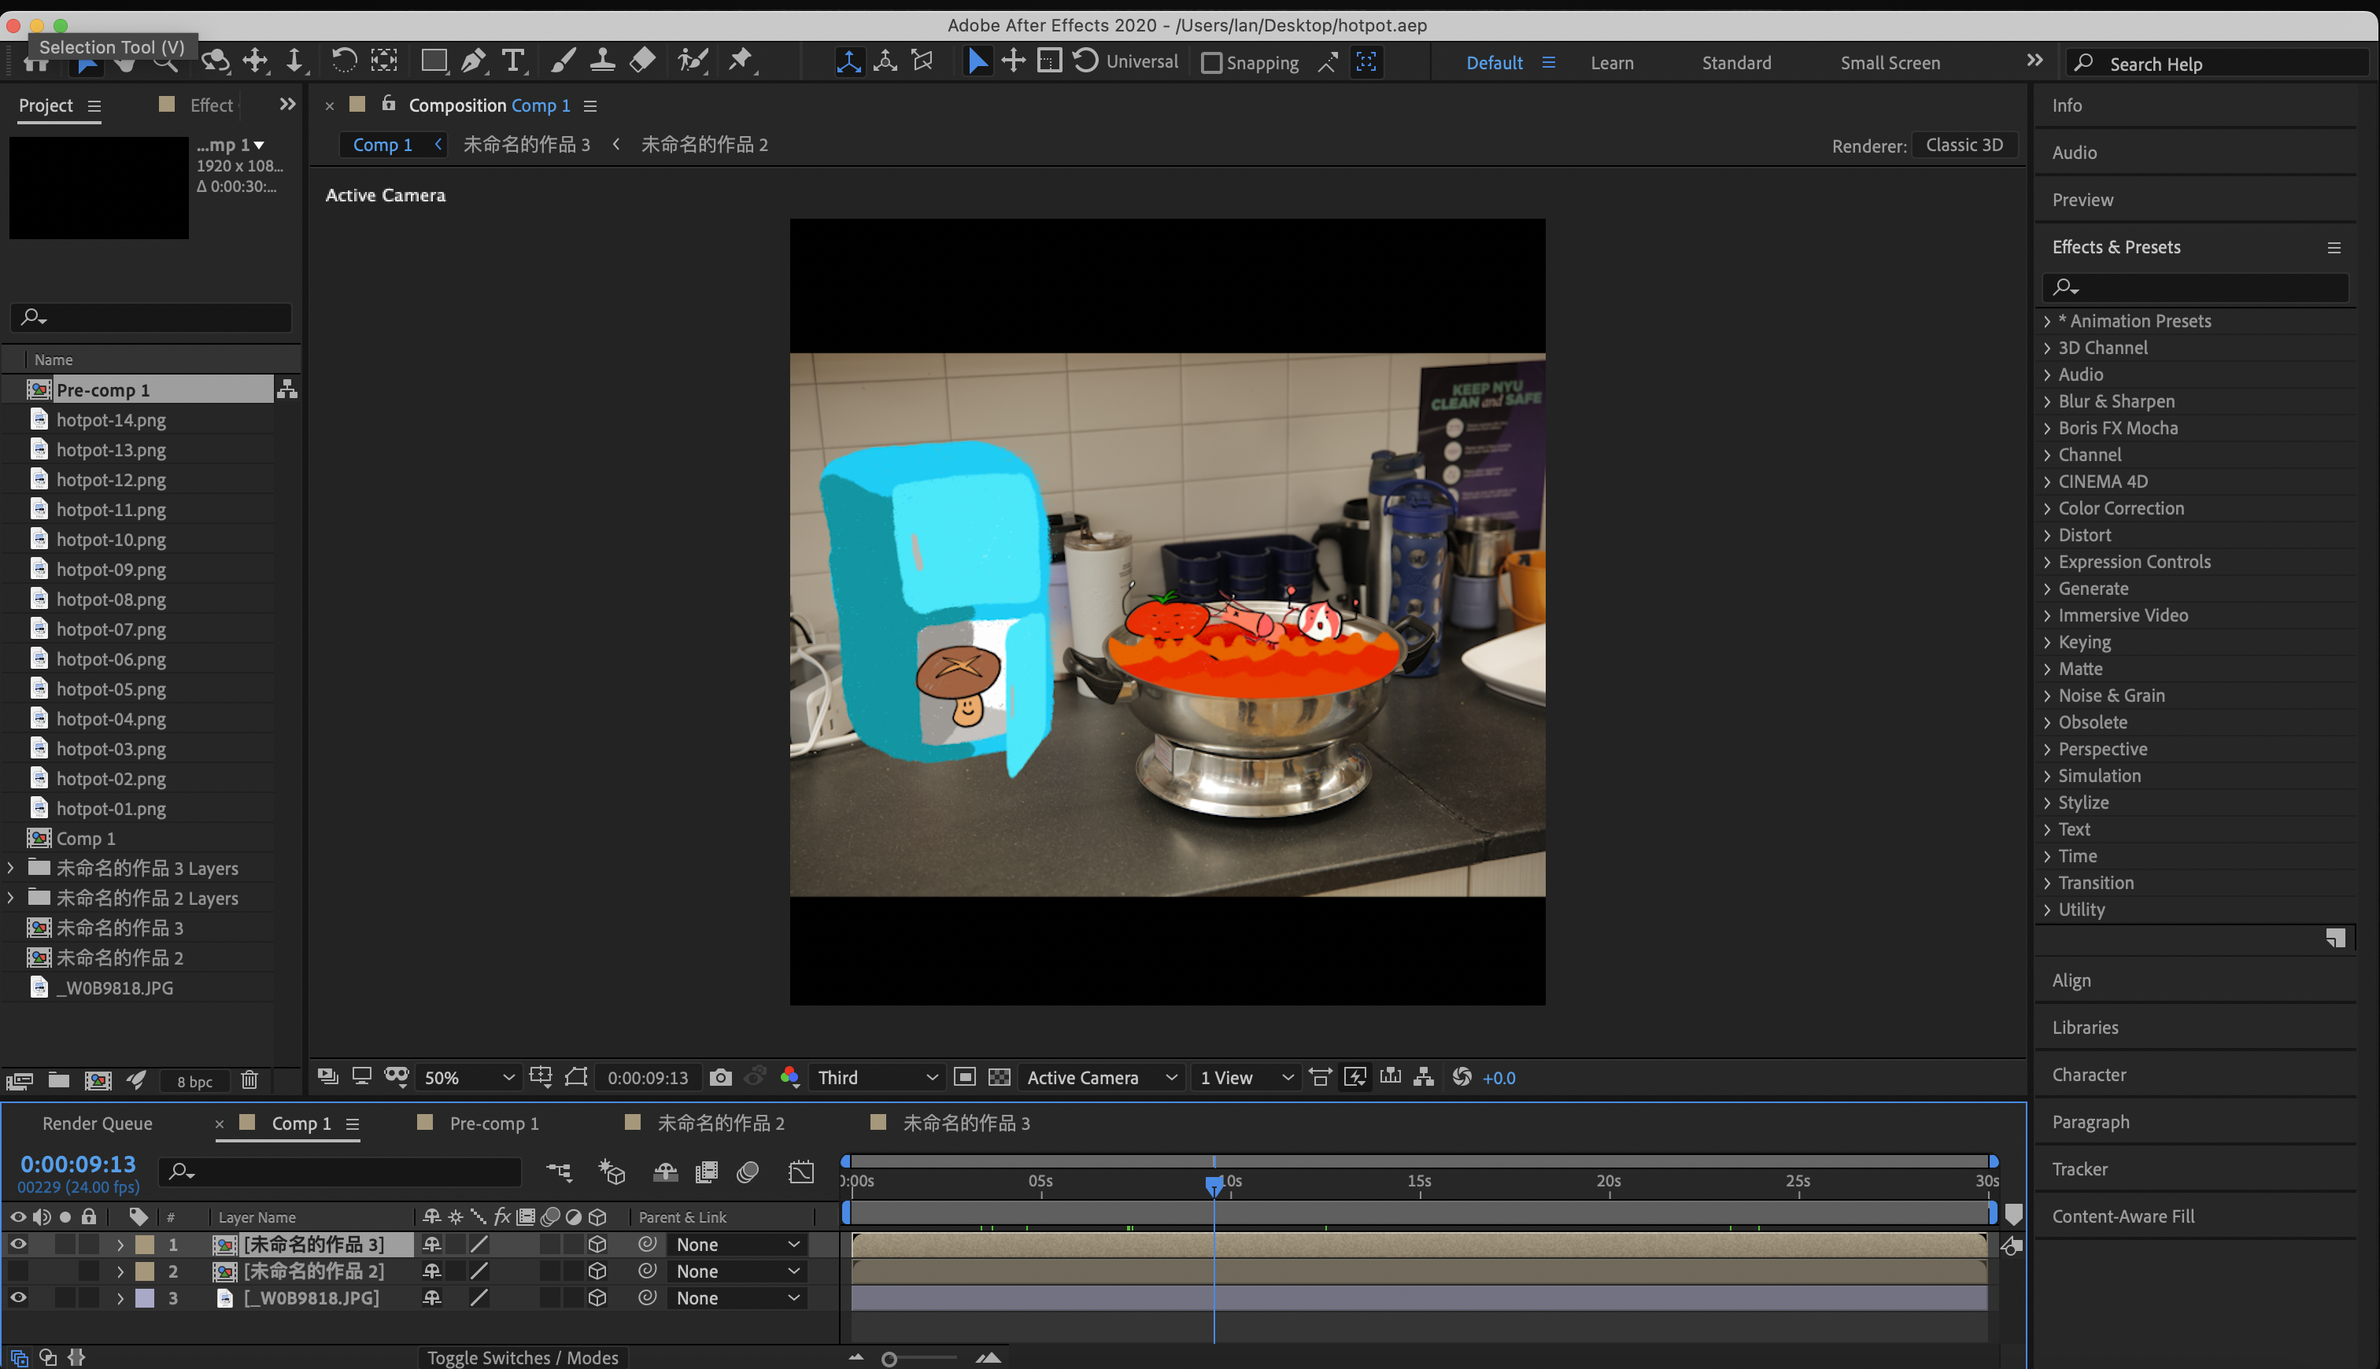This screenshot has width=2380, height=1369.
Task: Click the Delete trash icon in Project panel
Action: [x=249, y=1080]
